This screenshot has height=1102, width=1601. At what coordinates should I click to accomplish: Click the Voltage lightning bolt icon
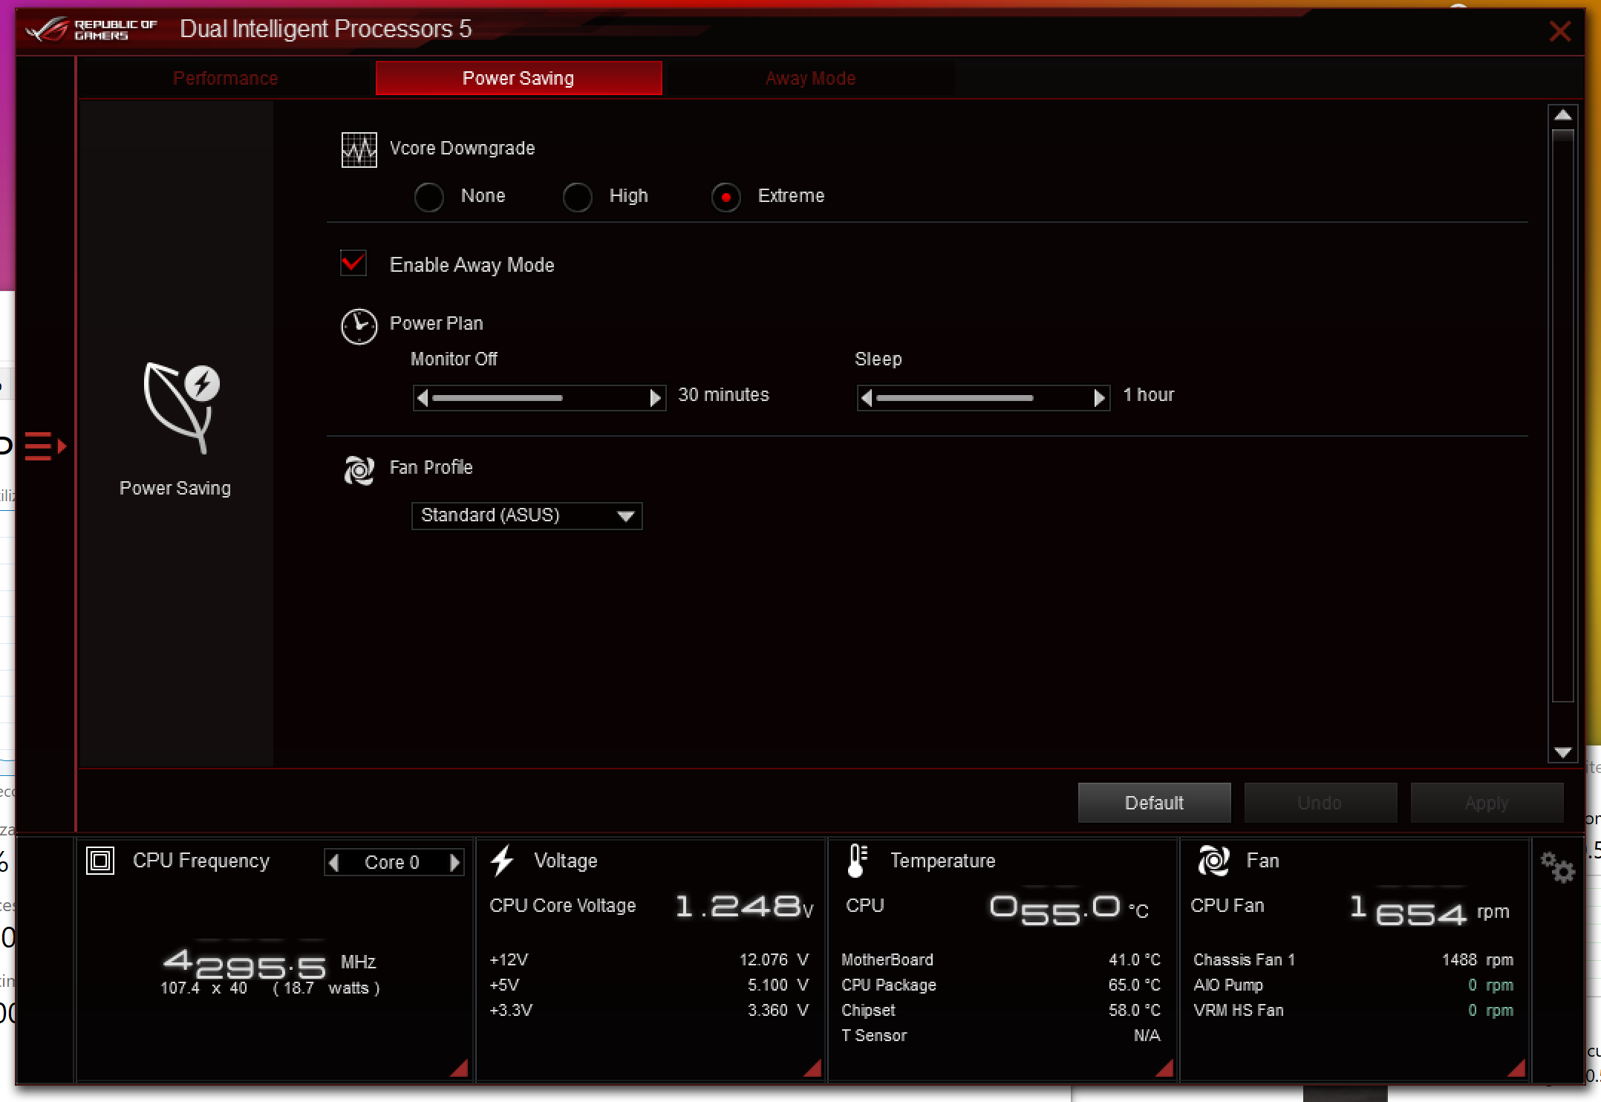502,861
